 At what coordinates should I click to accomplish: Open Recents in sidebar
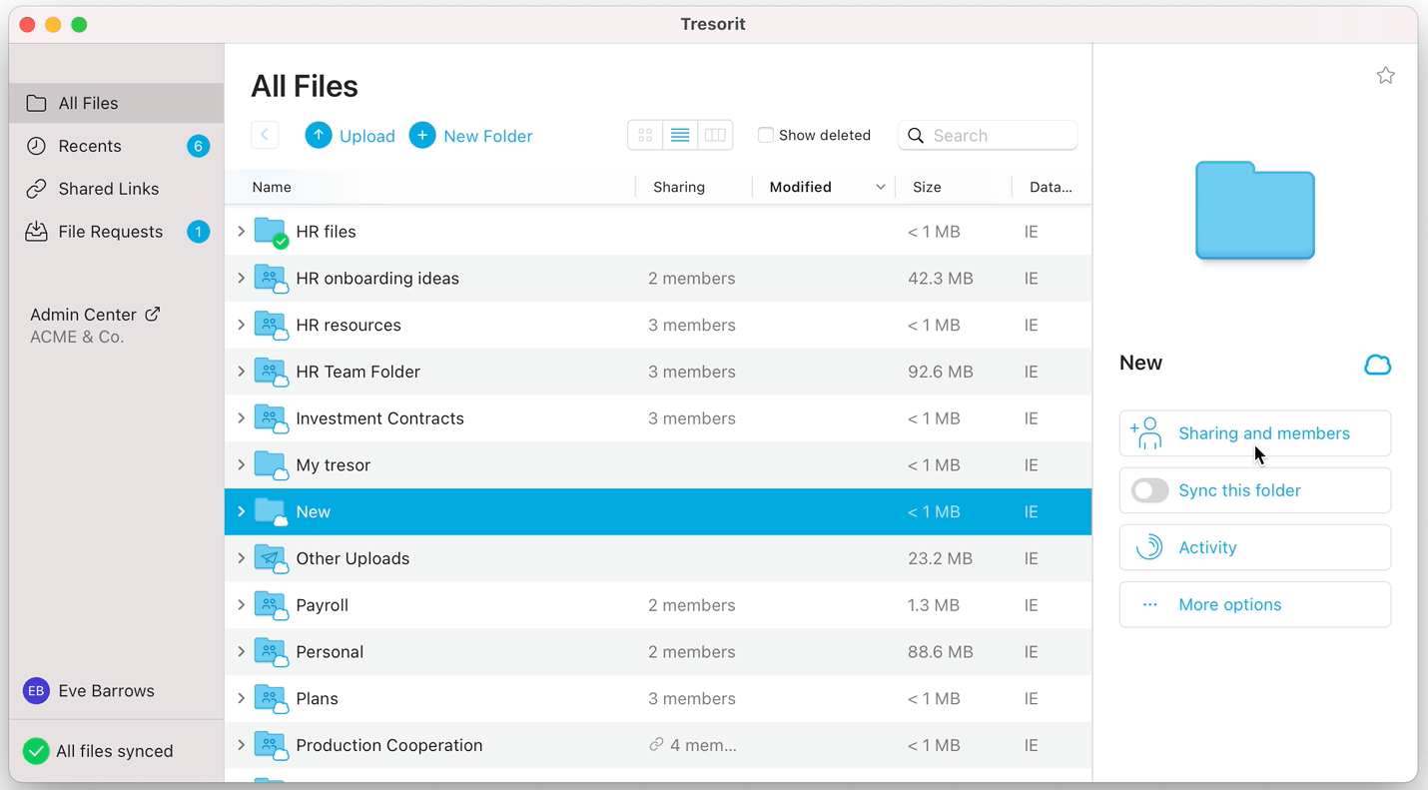pos(117,146)
